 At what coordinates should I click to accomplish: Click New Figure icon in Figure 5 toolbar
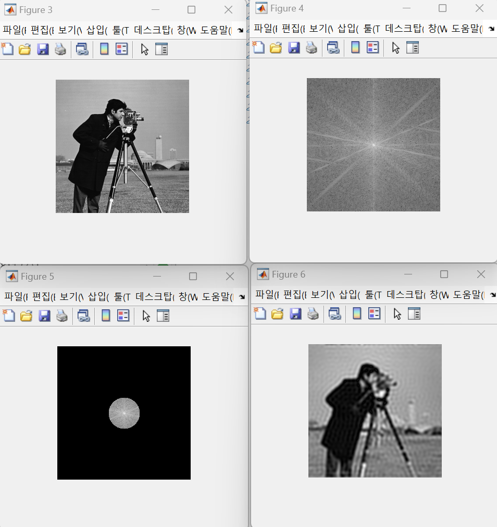pos(9,316)
